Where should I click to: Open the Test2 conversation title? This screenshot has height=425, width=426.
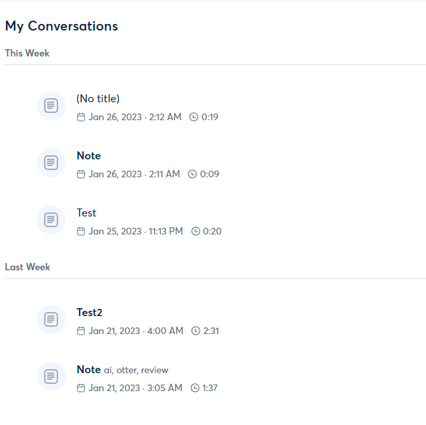coord(90,312)
